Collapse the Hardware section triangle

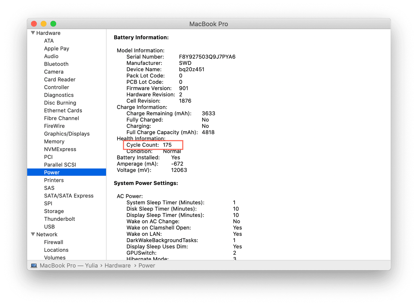coord(33,33)
